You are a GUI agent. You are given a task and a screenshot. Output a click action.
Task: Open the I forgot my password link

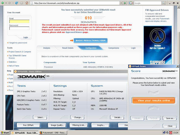(18, 43)
